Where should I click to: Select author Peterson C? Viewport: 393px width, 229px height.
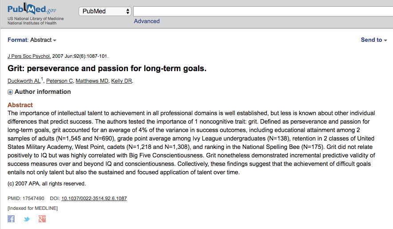pos(60,81)
